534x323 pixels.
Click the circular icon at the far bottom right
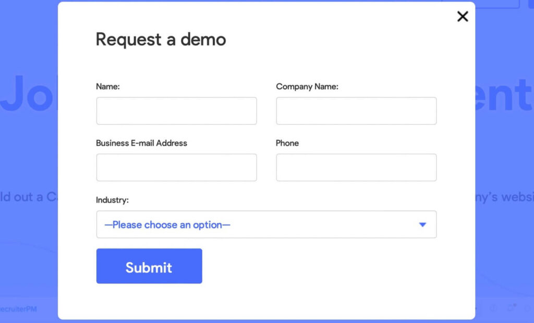(528, 308)
